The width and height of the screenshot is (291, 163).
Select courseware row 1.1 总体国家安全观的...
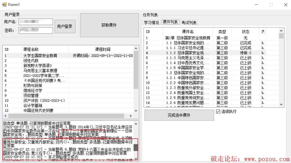pos(211,43)
